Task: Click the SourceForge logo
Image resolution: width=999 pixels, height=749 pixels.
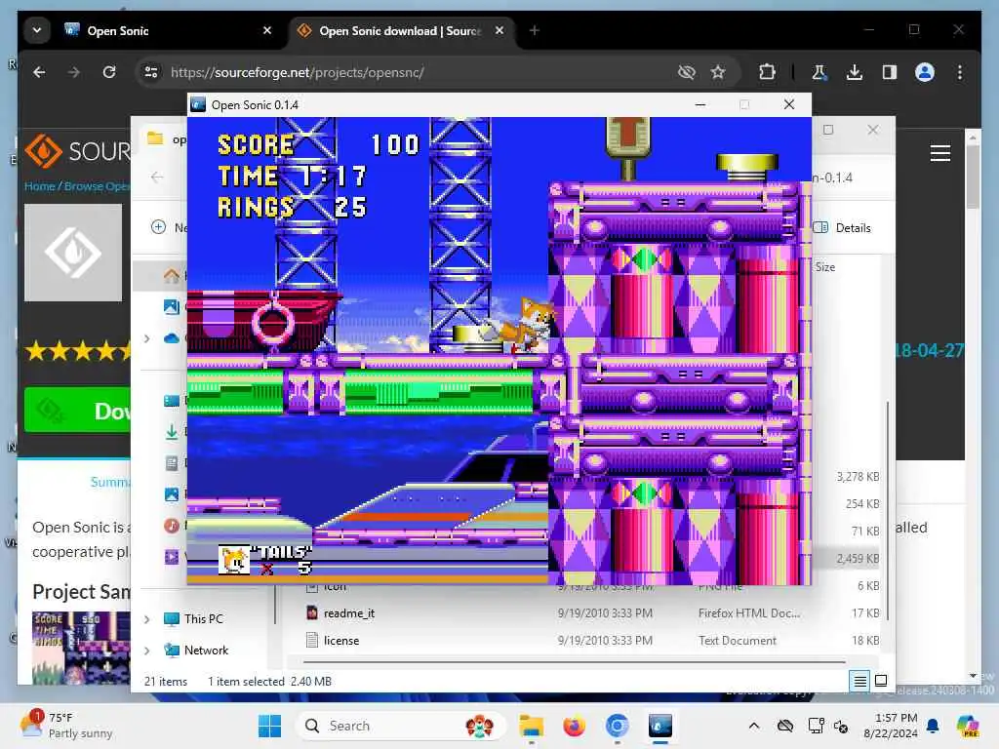Action: (76, 151)
